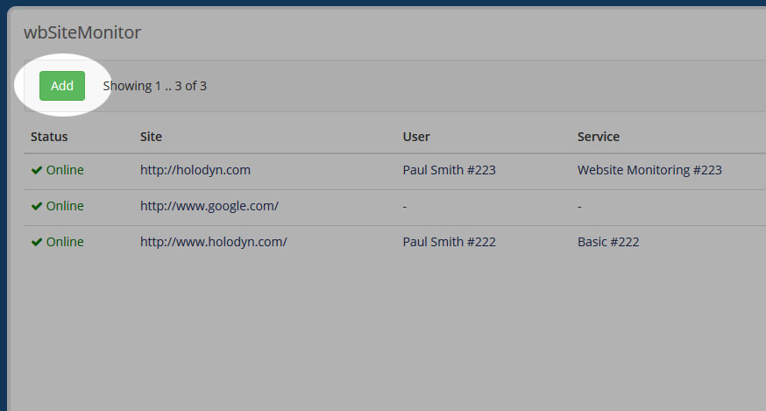The width and height of the screenshot is (766, 411).
Task: Click the Online status text for google.com
Action: (65, 206)
